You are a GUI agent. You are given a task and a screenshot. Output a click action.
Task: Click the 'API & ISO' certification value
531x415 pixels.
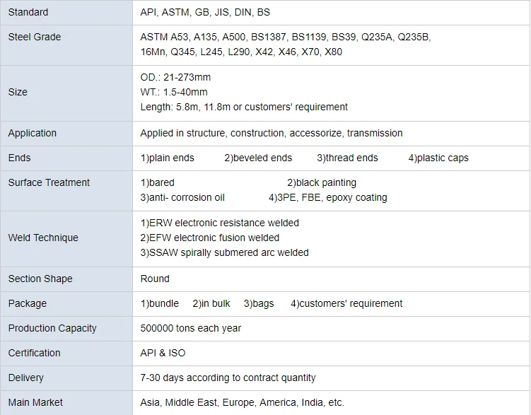[163, 353]
